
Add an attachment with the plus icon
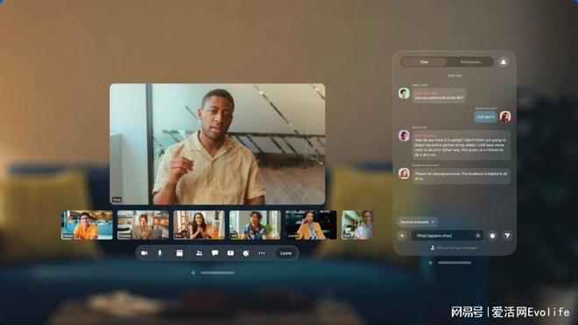(402, 236)
